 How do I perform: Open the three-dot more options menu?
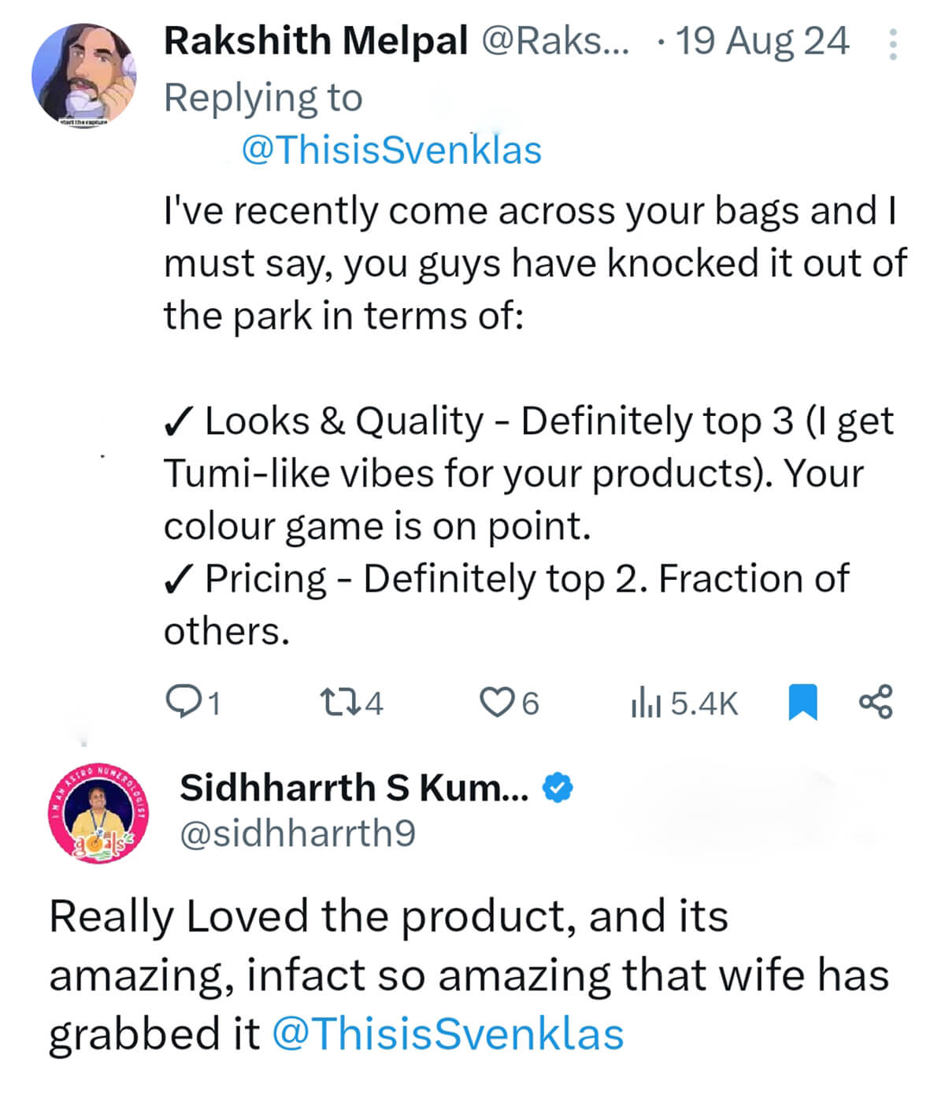892,45
